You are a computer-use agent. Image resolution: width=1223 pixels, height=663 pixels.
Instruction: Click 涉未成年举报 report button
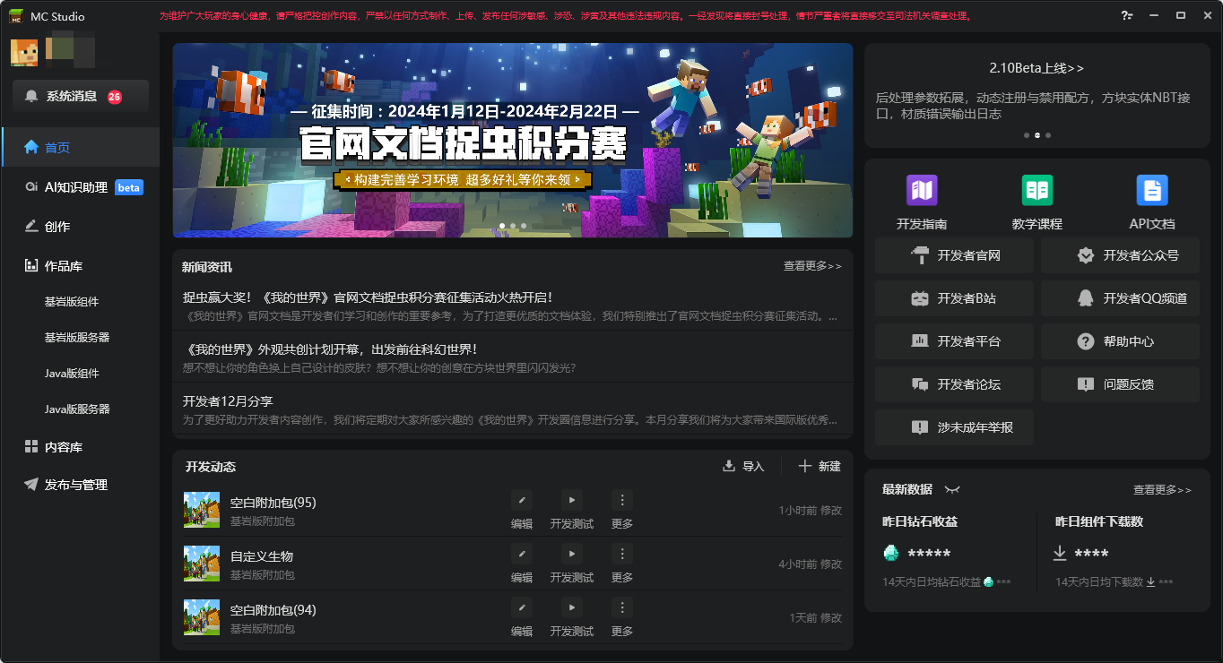[x=955, y=427]
